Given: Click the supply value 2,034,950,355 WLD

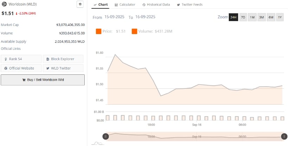Looking at the screenshot, I should (x=70, y=41).
